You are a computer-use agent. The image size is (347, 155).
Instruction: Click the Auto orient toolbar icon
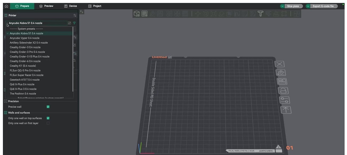coord(153,14)
